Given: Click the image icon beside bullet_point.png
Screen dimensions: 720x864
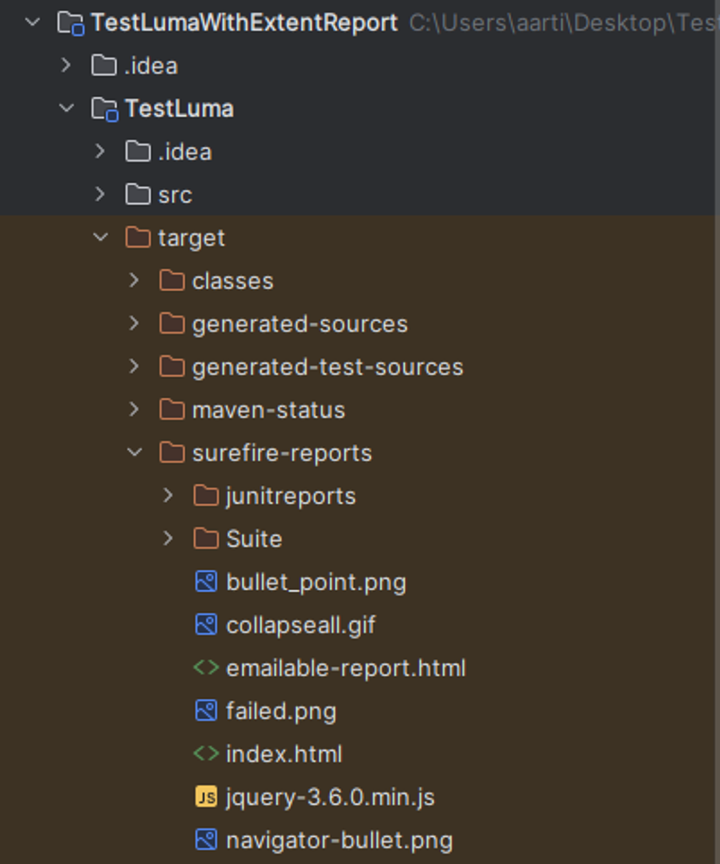Looking at the screenshot, I should pos(206,582).
